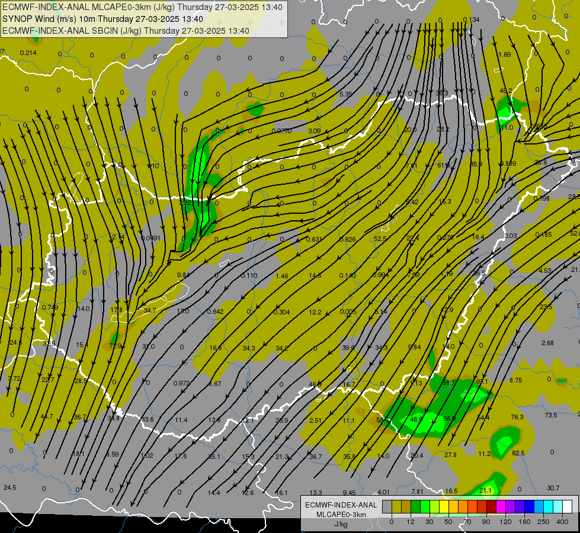
Task: Click the map value 0.110
Action: (249, 275)
